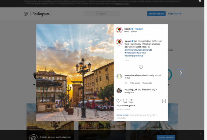Screen dimensions: 207x140
Task: Click the Buscar search field
Action: click(102, 14)
